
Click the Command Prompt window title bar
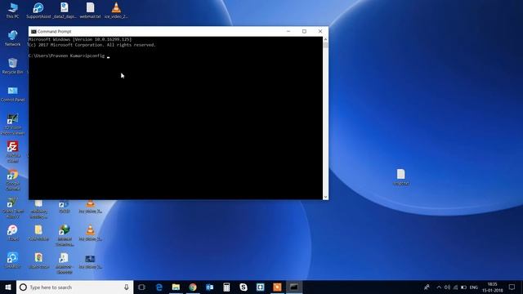point(178,31)
